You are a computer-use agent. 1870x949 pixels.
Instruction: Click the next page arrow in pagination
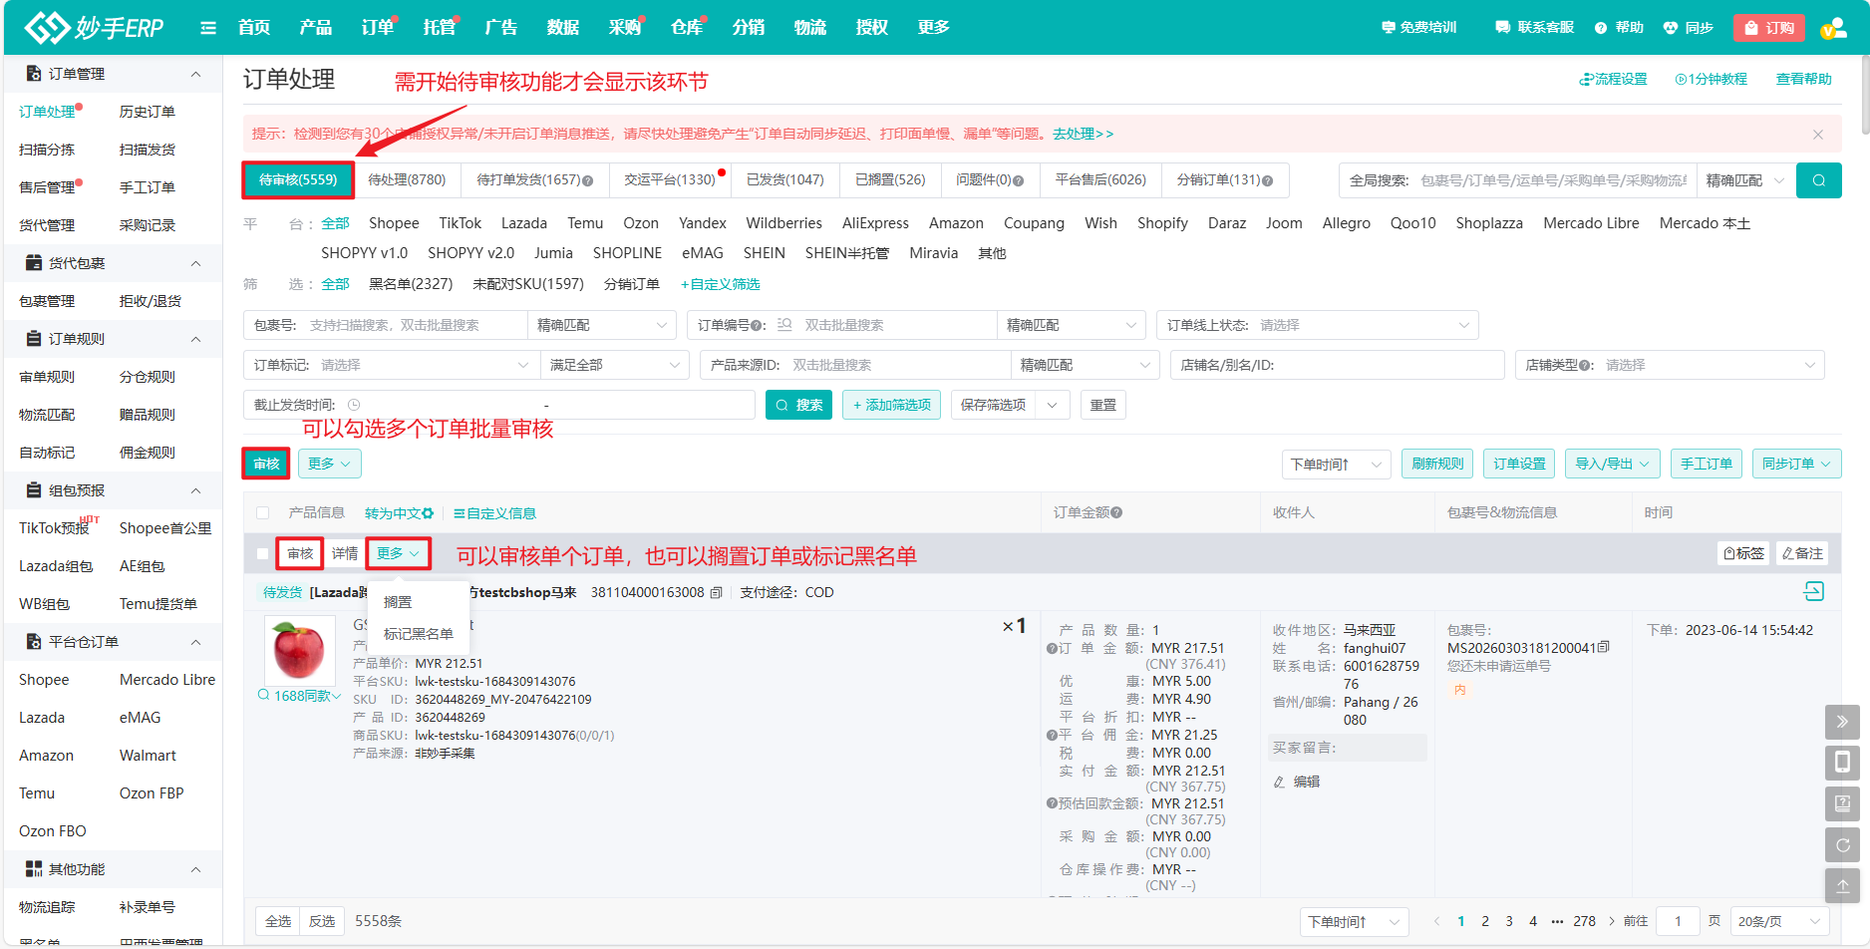pos(1611,921)
